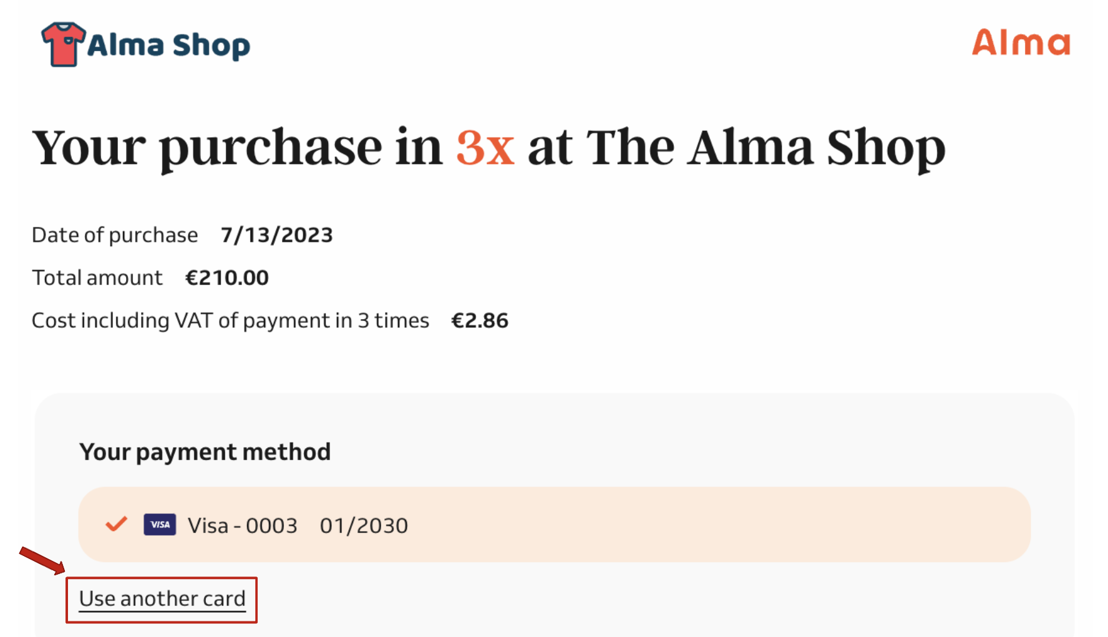Click the Cost including VAT label
Viewport: 1108px width, 637px height.
tap(230, 320)
